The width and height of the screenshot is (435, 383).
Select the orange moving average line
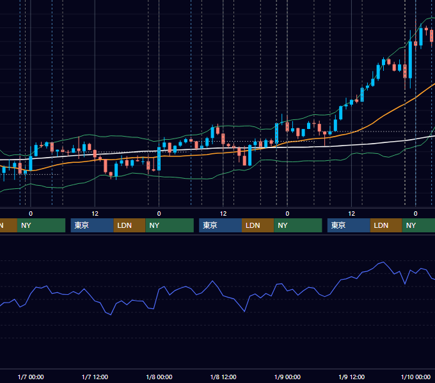[383, 116]
